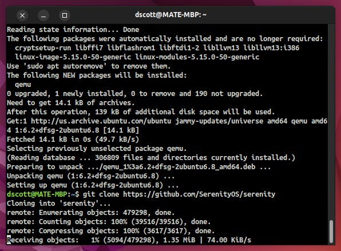Click the us.archive.ubuntu.com URL
This screenshot has width=341, height=251.
(101, 121)
